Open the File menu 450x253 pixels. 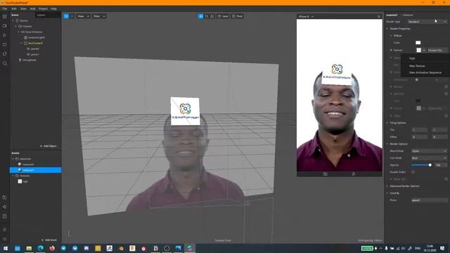[5, 8]
